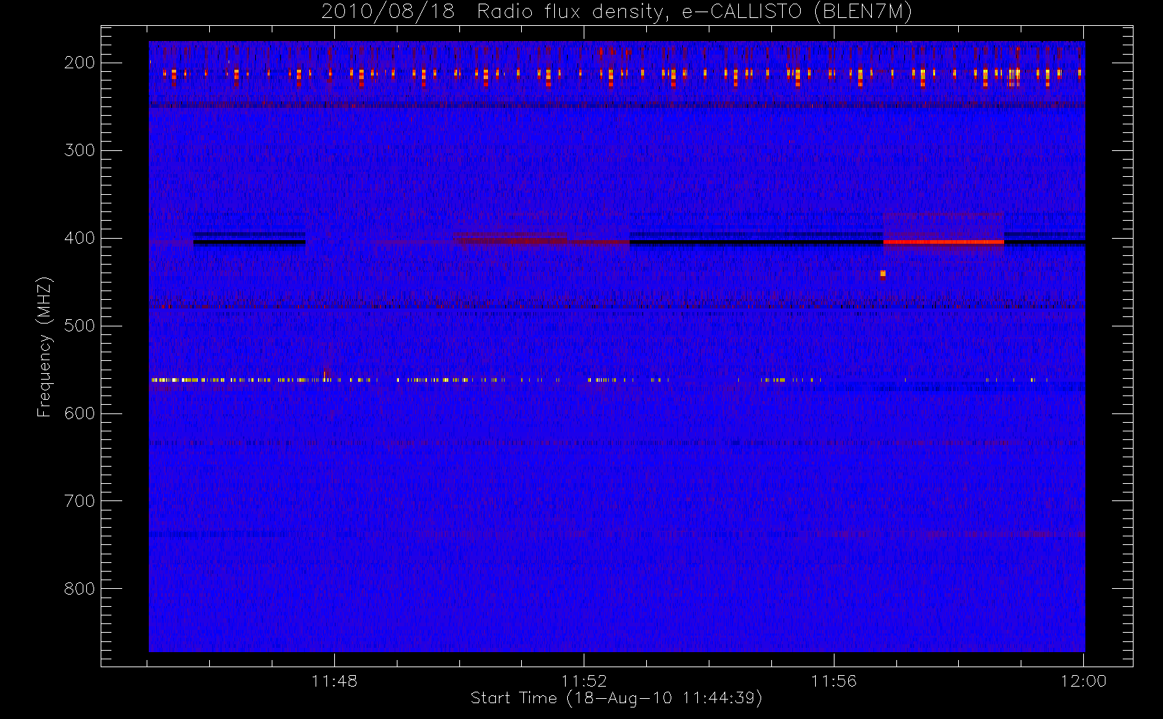Click the plot title "2010/08/18 Radio flux density, e-CALLISTO (BLEN7M)"

pos(617,12)
